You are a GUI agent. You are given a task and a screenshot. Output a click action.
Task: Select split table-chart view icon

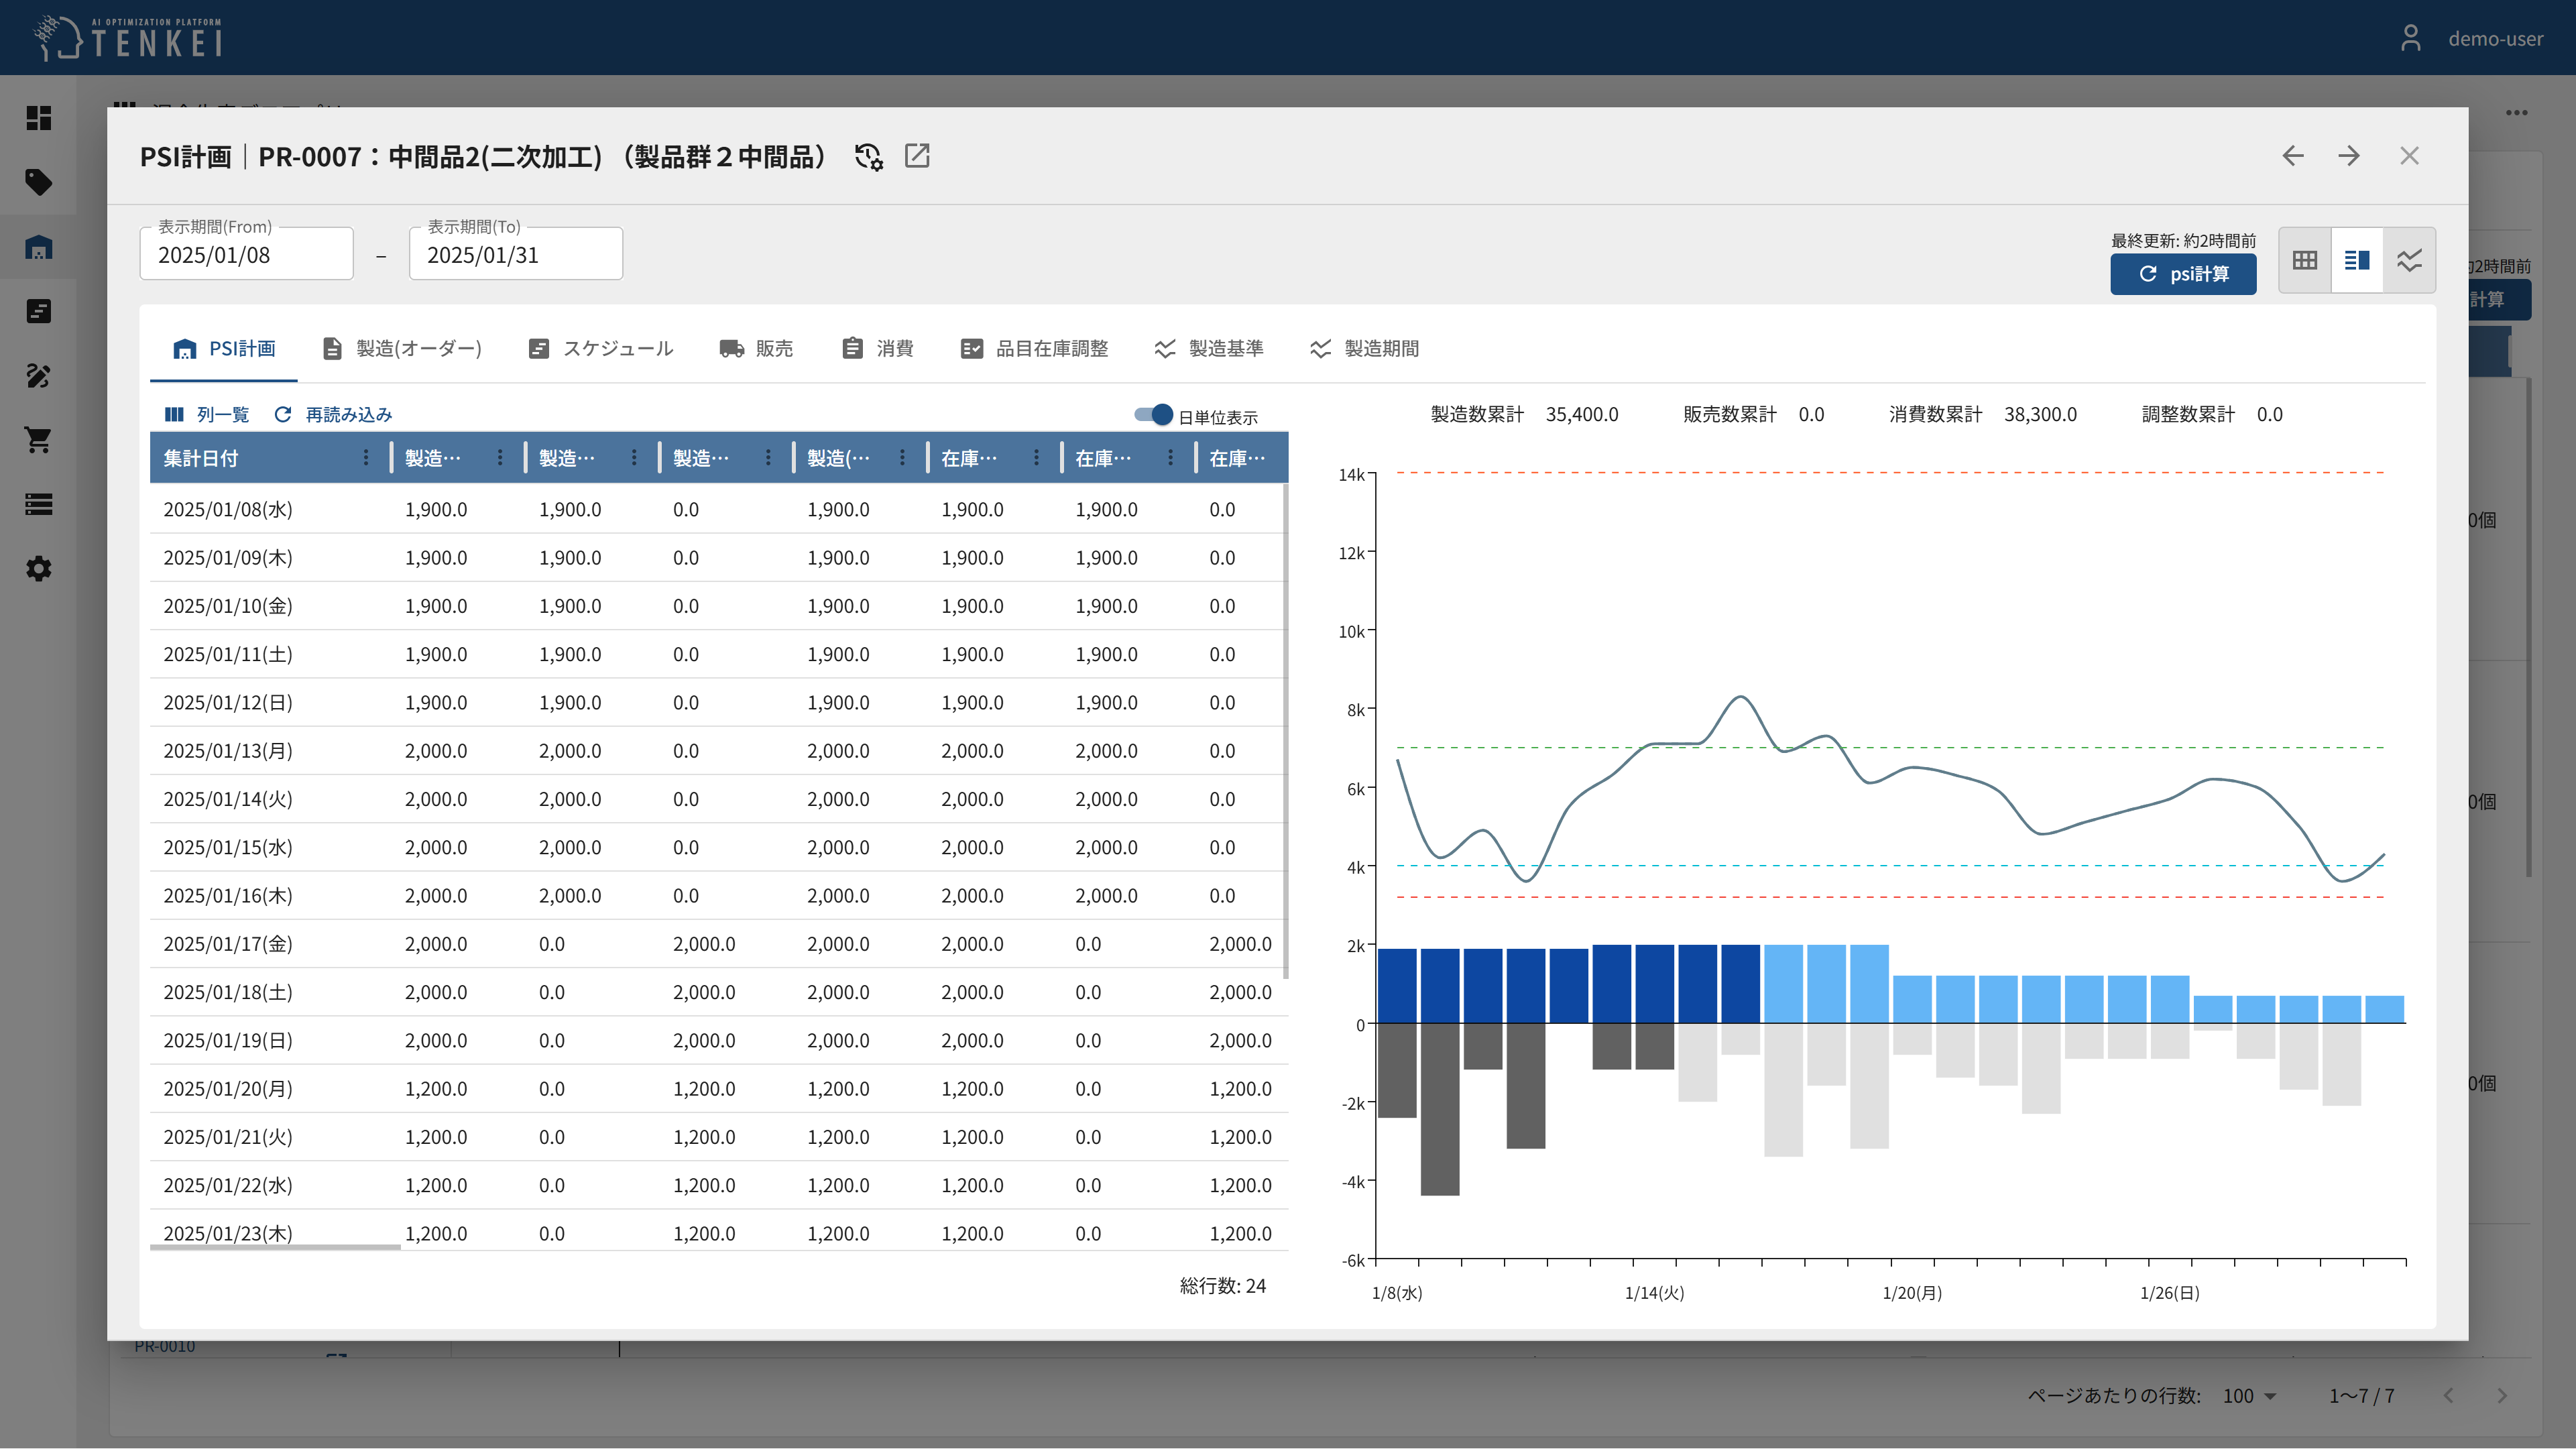[x=2357, y=260]
